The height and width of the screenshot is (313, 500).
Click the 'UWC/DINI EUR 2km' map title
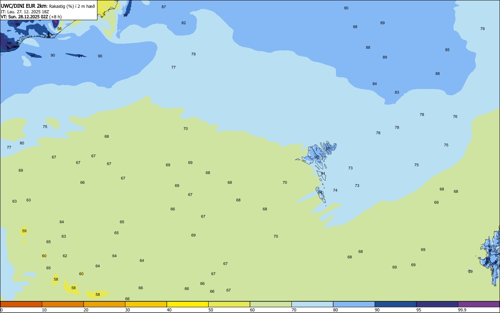tap(23, 6)
